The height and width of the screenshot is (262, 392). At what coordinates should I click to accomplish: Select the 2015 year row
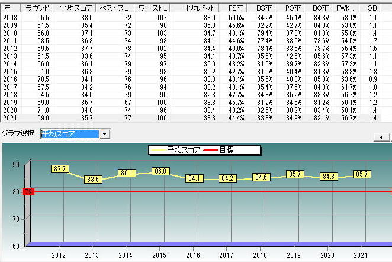point(190,72)
